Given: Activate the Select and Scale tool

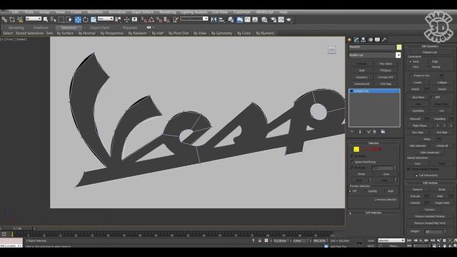Looking at the screenshot, I should pyautogui.click(x=94, y=19).
